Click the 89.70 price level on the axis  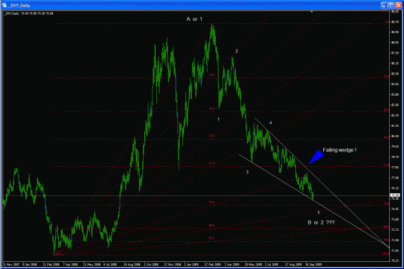pos(395,22)
